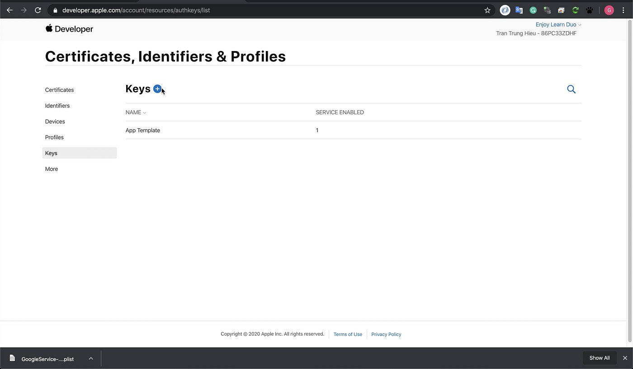Reload the page with refresh icon

38,10
